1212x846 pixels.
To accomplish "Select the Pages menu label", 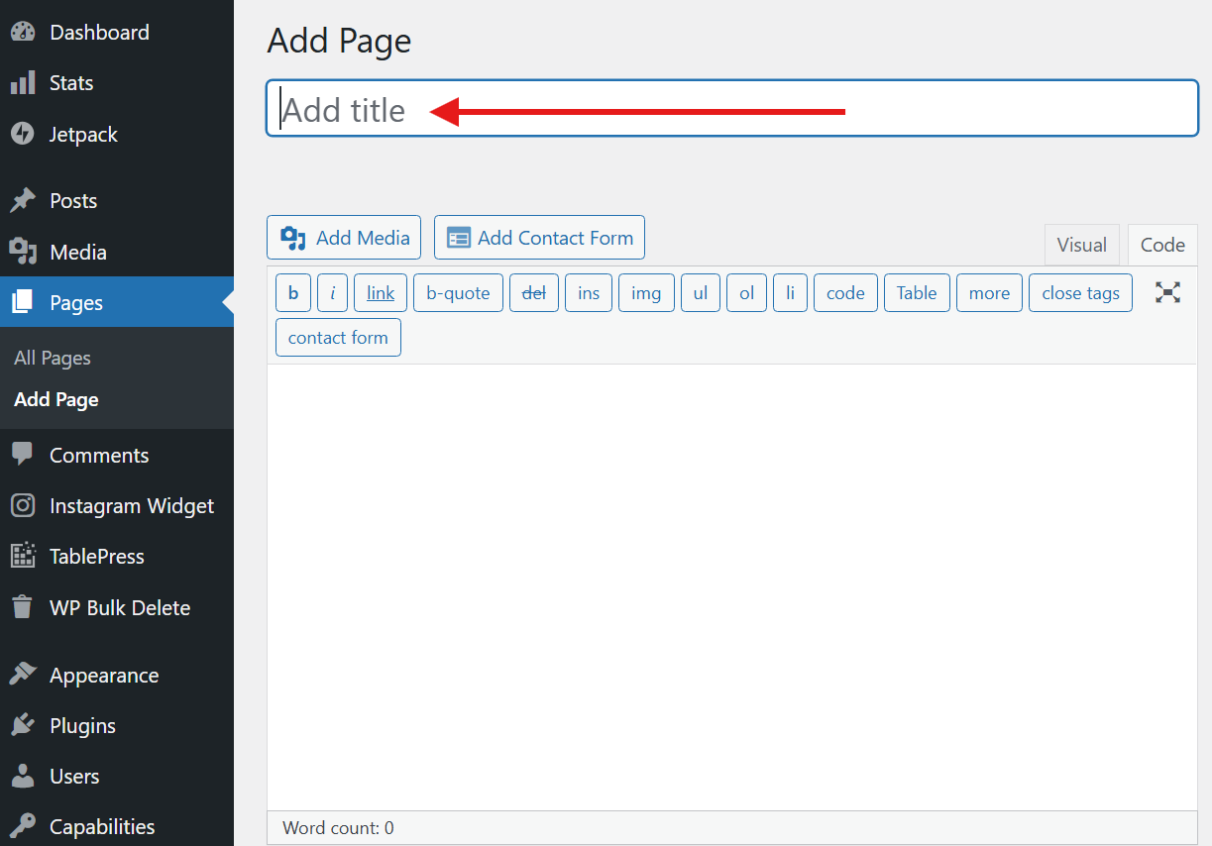I will [x=76, y=302].
